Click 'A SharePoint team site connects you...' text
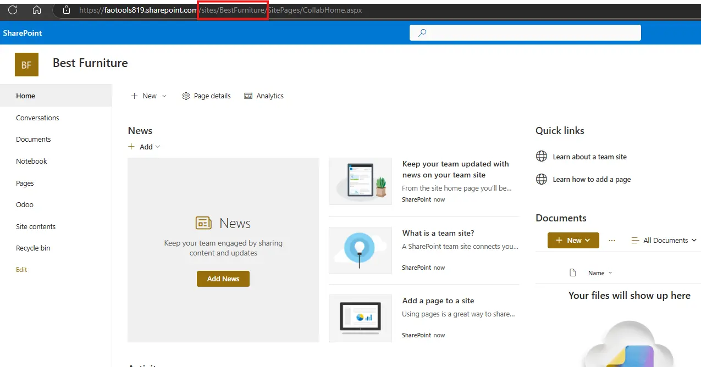701x367 pixels. (460, 247)
